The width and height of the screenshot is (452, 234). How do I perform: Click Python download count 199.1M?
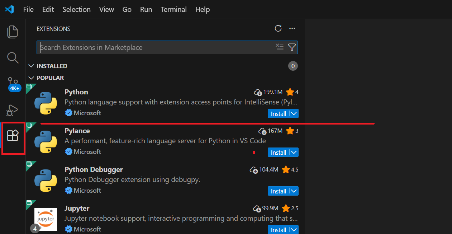[x=269, y=92]
